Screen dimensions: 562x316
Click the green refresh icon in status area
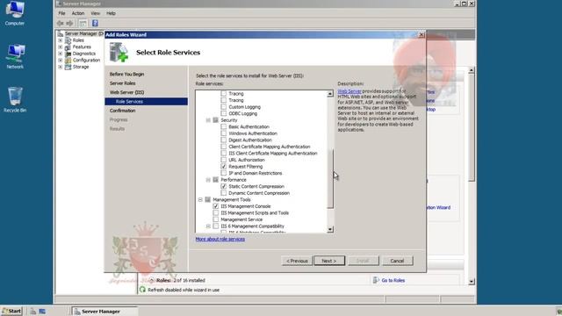[x=142, y=290]
